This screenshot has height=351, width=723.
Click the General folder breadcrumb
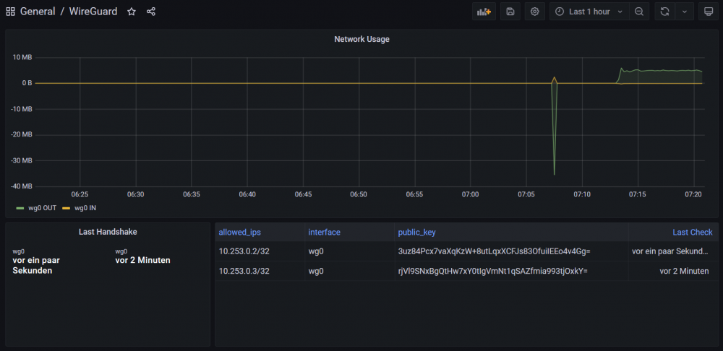pos(37,12)
